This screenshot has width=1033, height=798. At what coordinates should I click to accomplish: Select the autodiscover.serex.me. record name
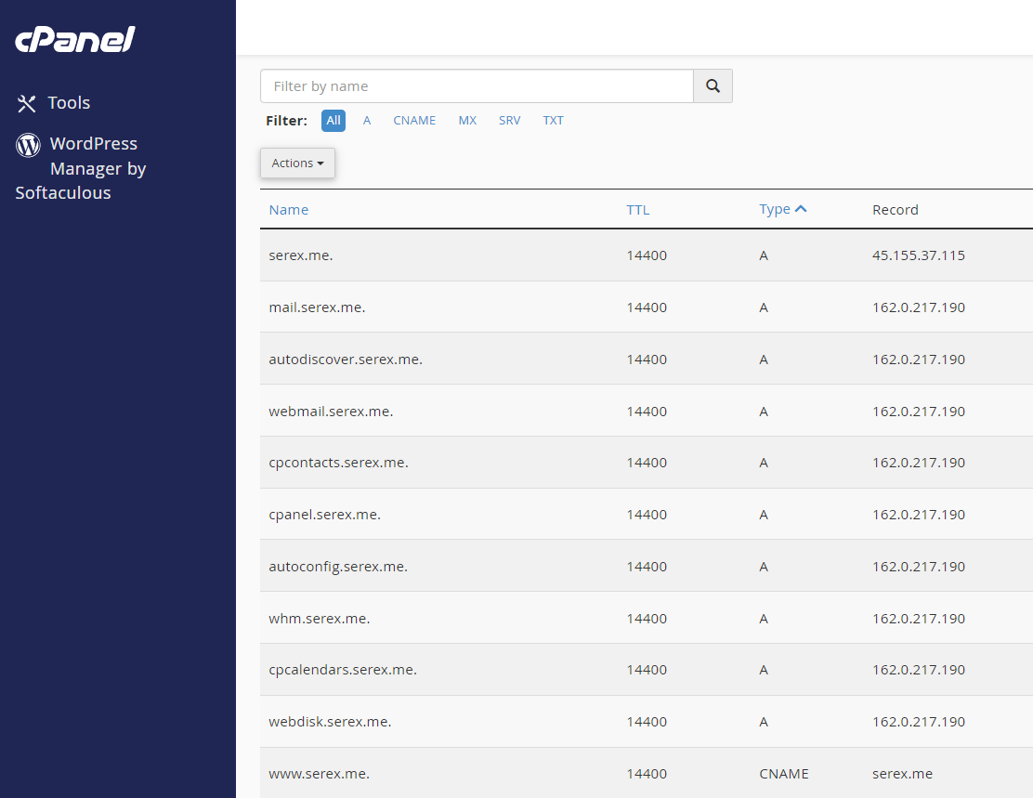point(346,360)
